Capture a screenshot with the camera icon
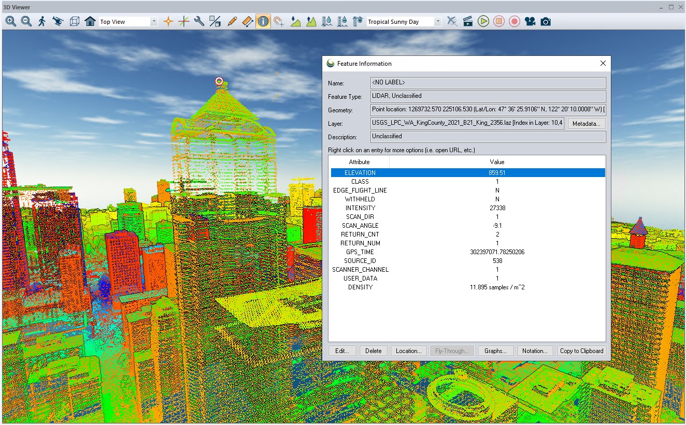The image size is (686, 425). point(546,21)
